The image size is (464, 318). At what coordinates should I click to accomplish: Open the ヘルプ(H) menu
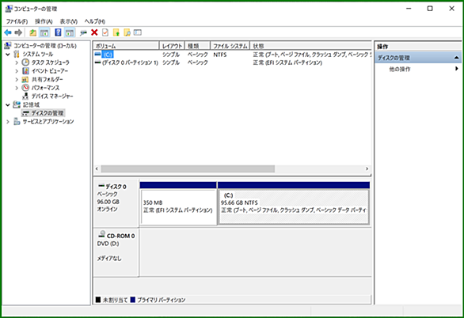[x=95, y=21]
